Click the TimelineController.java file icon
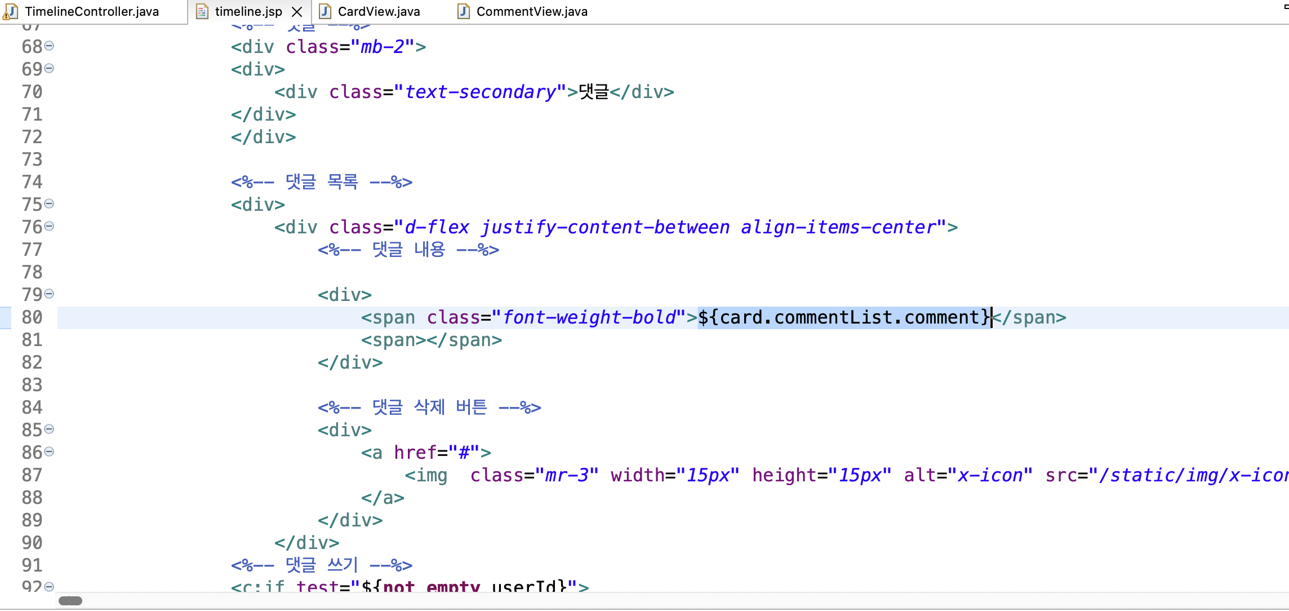This screenshot has width=1289, height=611. click(10, 11)
